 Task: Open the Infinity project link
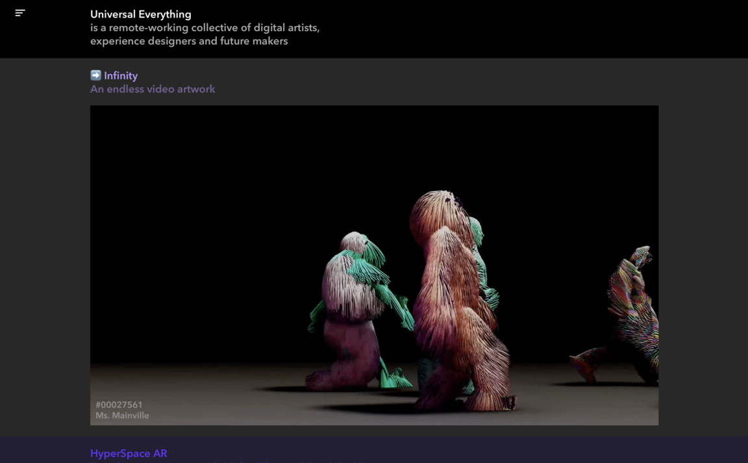click(x=121, y=75)
